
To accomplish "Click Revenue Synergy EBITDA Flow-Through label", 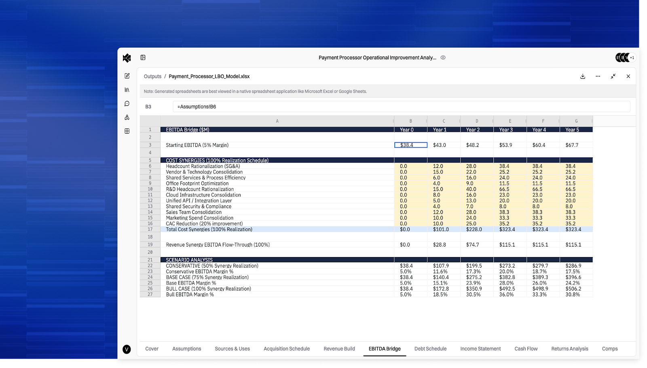I will 218,245.
